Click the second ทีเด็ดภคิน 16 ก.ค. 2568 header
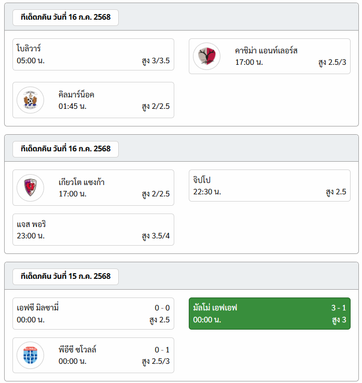Screen dimensions: 362x383 [x=65, y=149]
